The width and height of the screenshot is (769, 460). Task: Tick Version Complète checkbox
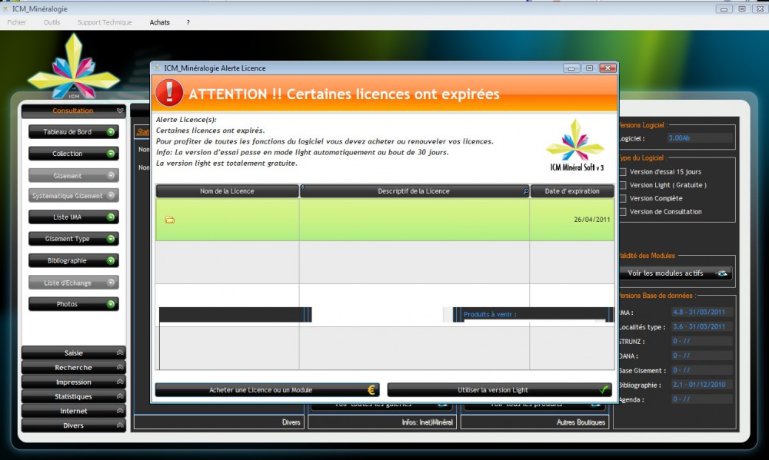tap(623, 198)
